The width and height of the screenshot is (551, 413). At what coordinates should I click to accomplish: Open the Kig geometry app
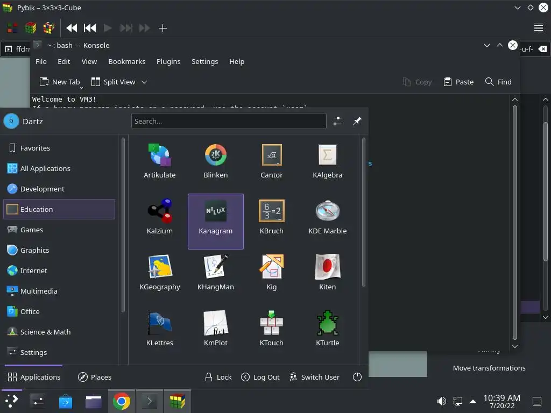271,273
